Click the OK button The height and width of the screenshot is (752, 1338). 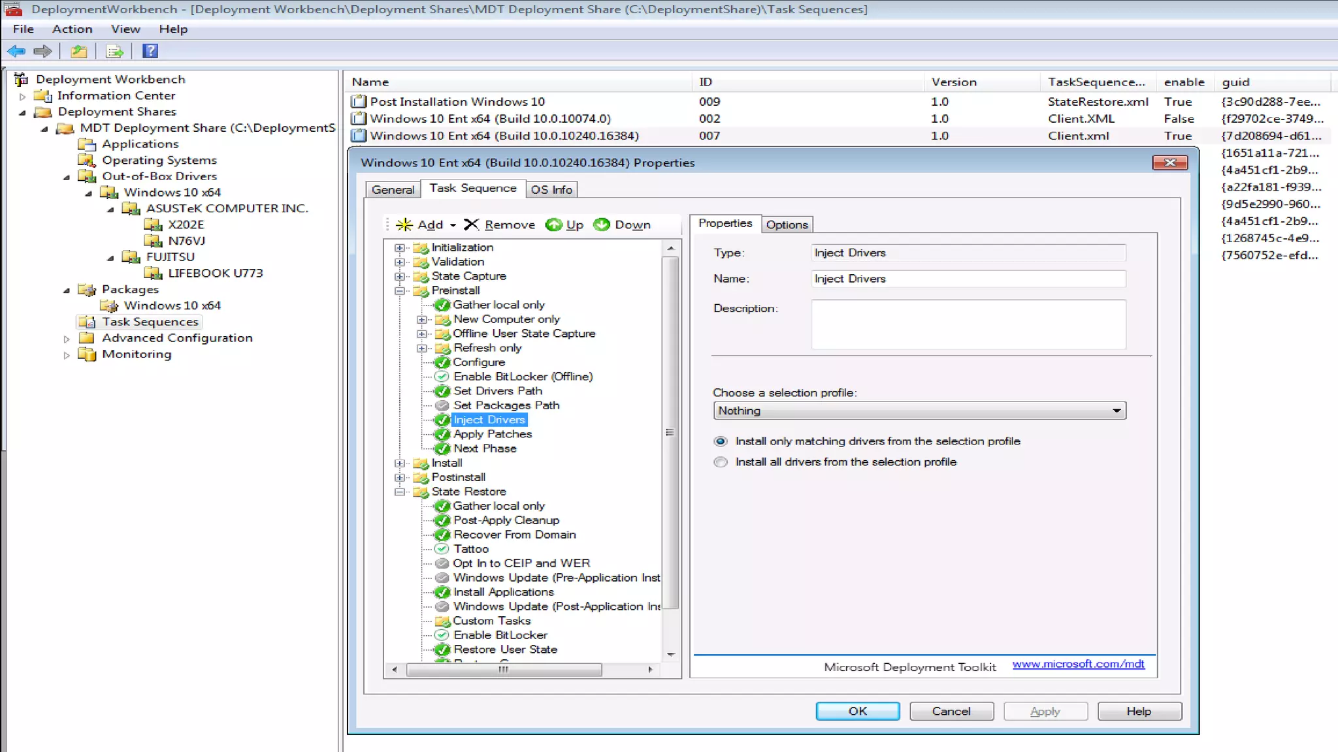pyautogui.click(x=857, y=711)
